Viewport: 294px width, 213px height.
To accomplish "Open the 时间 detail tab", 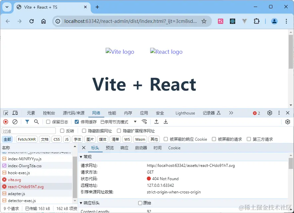I will (157, 148).
